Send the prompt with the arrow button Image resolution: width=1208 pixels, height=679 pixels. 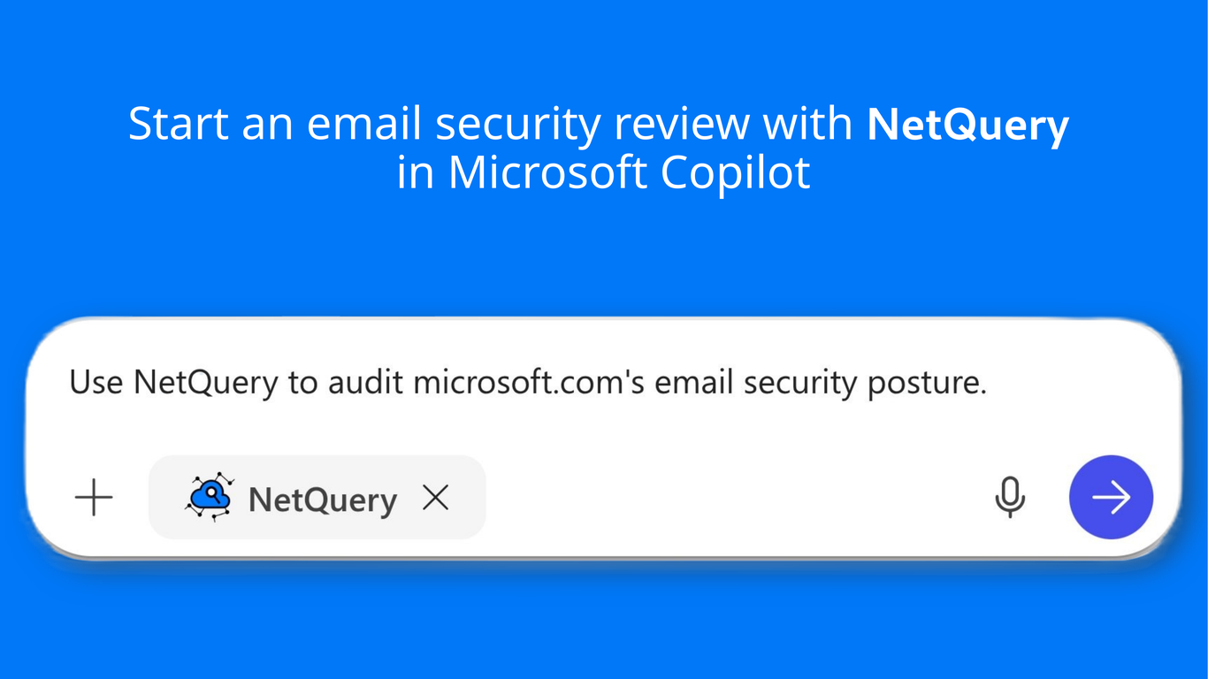coord(1111,497)
